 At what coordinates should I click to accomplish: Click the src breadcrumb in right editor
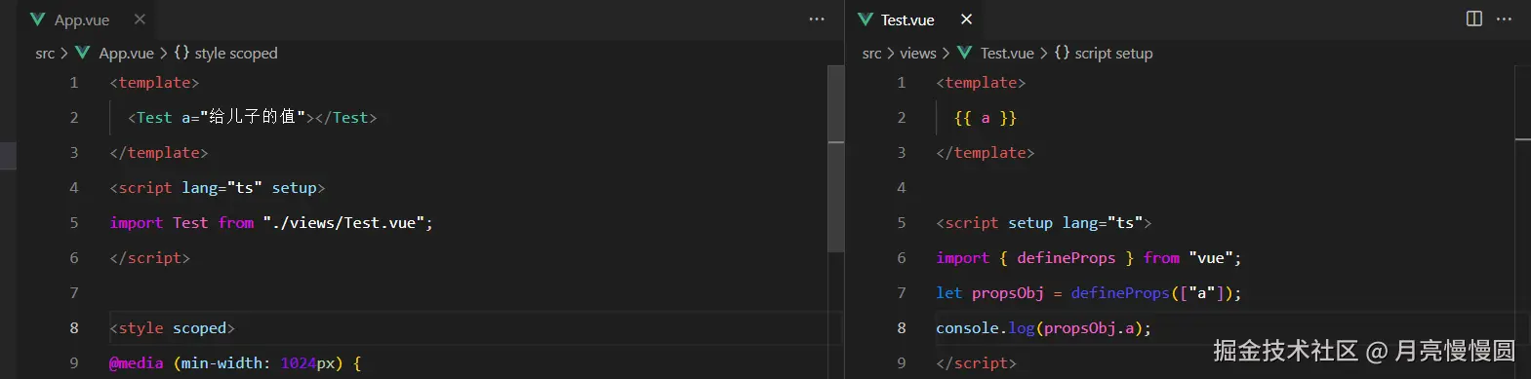[871, 54]
